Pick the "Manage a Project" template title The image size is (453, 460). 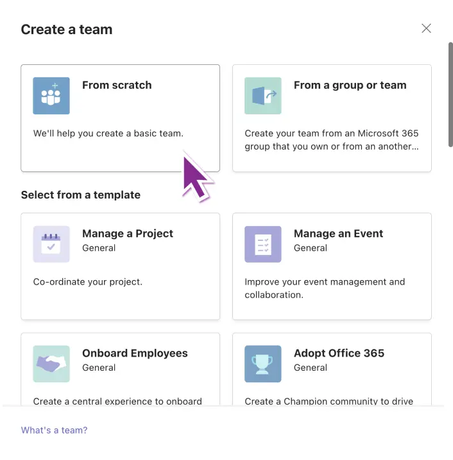coord(128,233)
